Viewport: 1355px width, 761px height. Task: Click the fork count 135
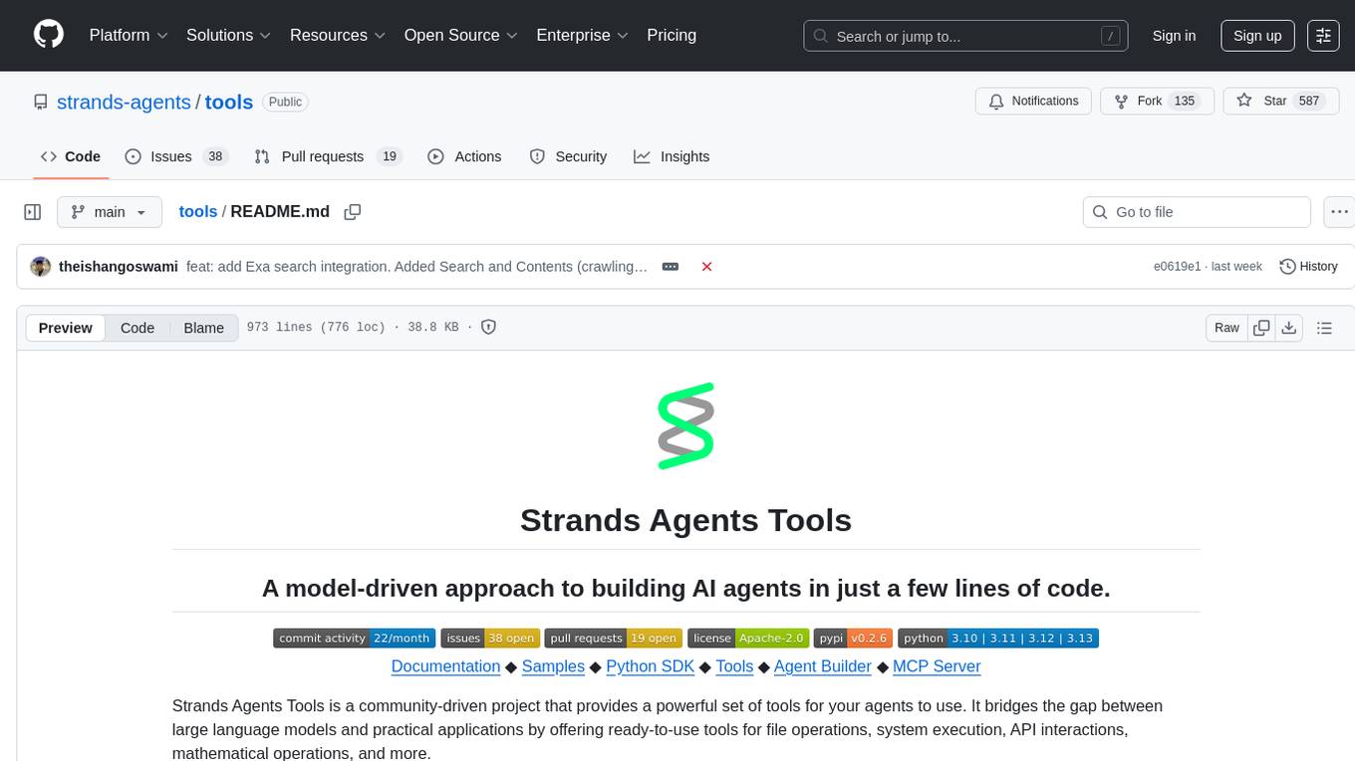(x=1185, y=102)
